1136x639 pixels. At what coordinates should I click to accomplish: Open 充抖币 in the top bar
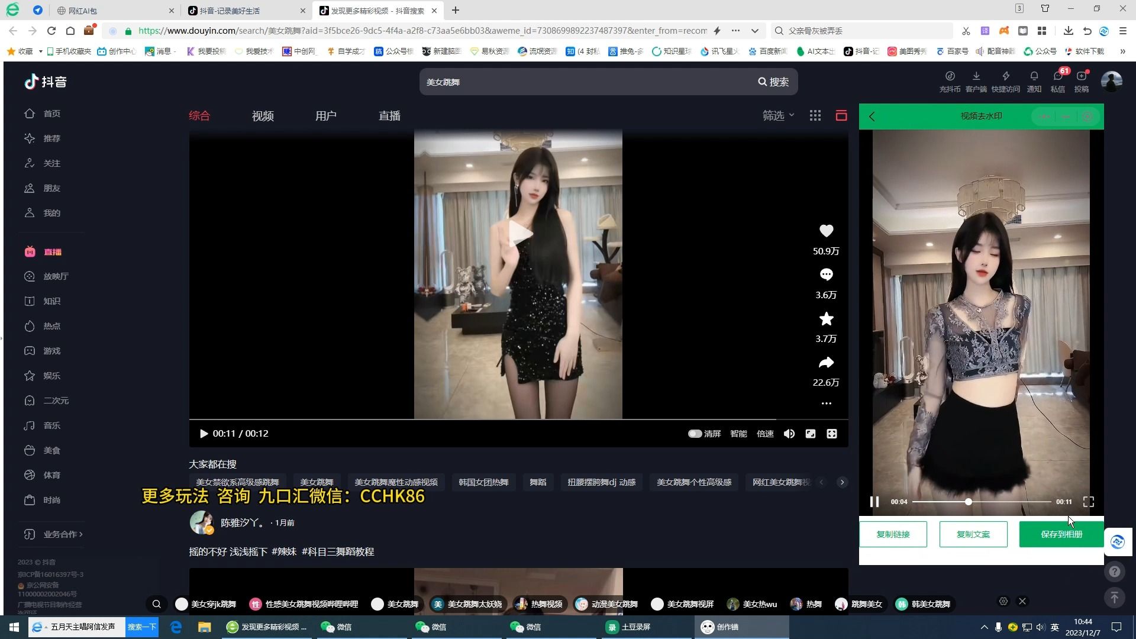click(x=950, y=82)
